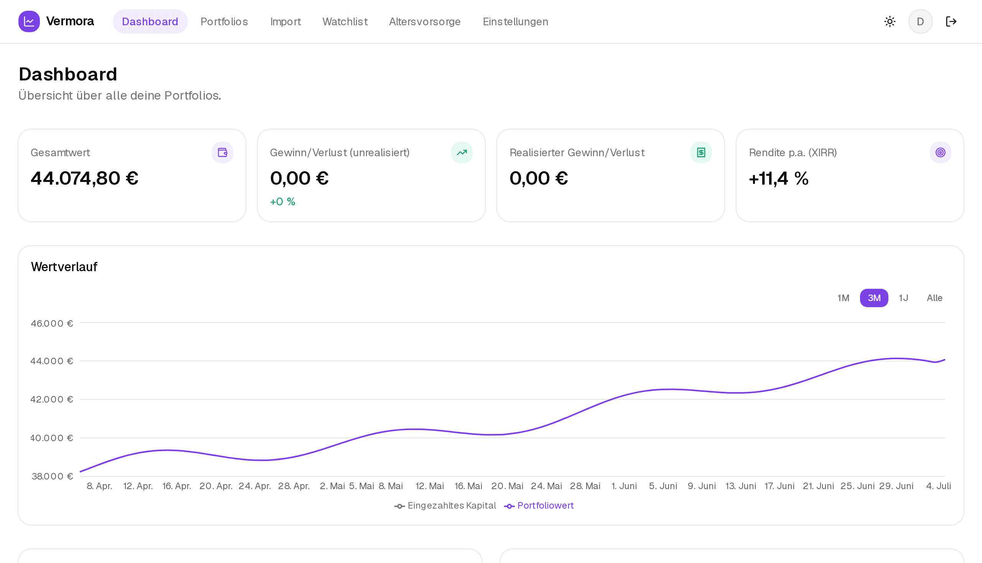The width and height of the screenshot is (982, 563).
Task: Toggle the Eingezahltes Kapital legend marker
Action: coord(400,506)
